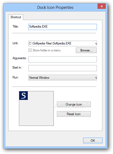
Task: Open the Link combo box dropdown arrow
Action: click(x=96, y=43)
